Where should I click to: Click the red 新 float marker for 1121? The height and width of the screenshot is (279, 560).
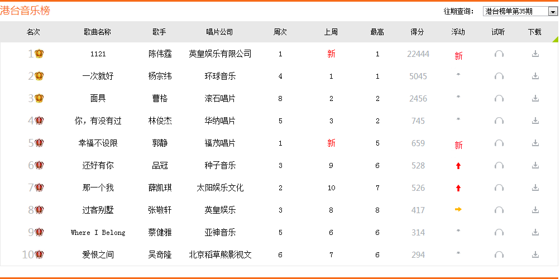click(458, 56)
